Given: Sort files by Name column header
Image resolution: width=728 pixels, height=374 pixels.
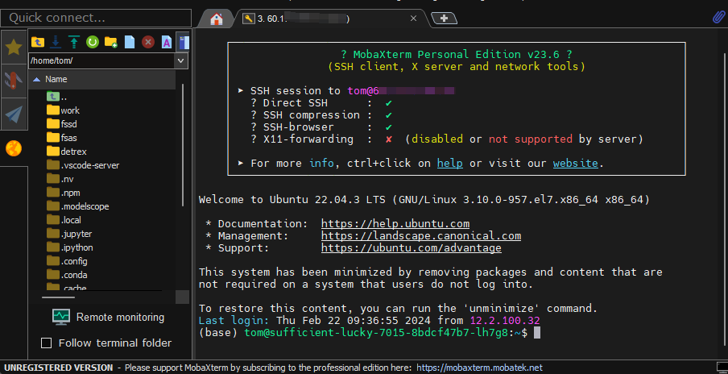Looking at the screenshot, I should (101, 80).
